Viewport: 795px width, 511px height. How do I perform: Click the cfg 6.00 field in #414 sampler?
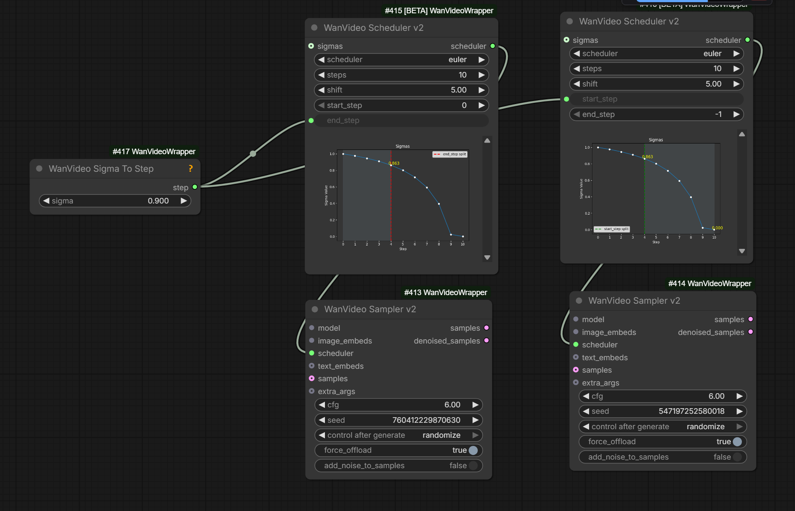point(662,396)
